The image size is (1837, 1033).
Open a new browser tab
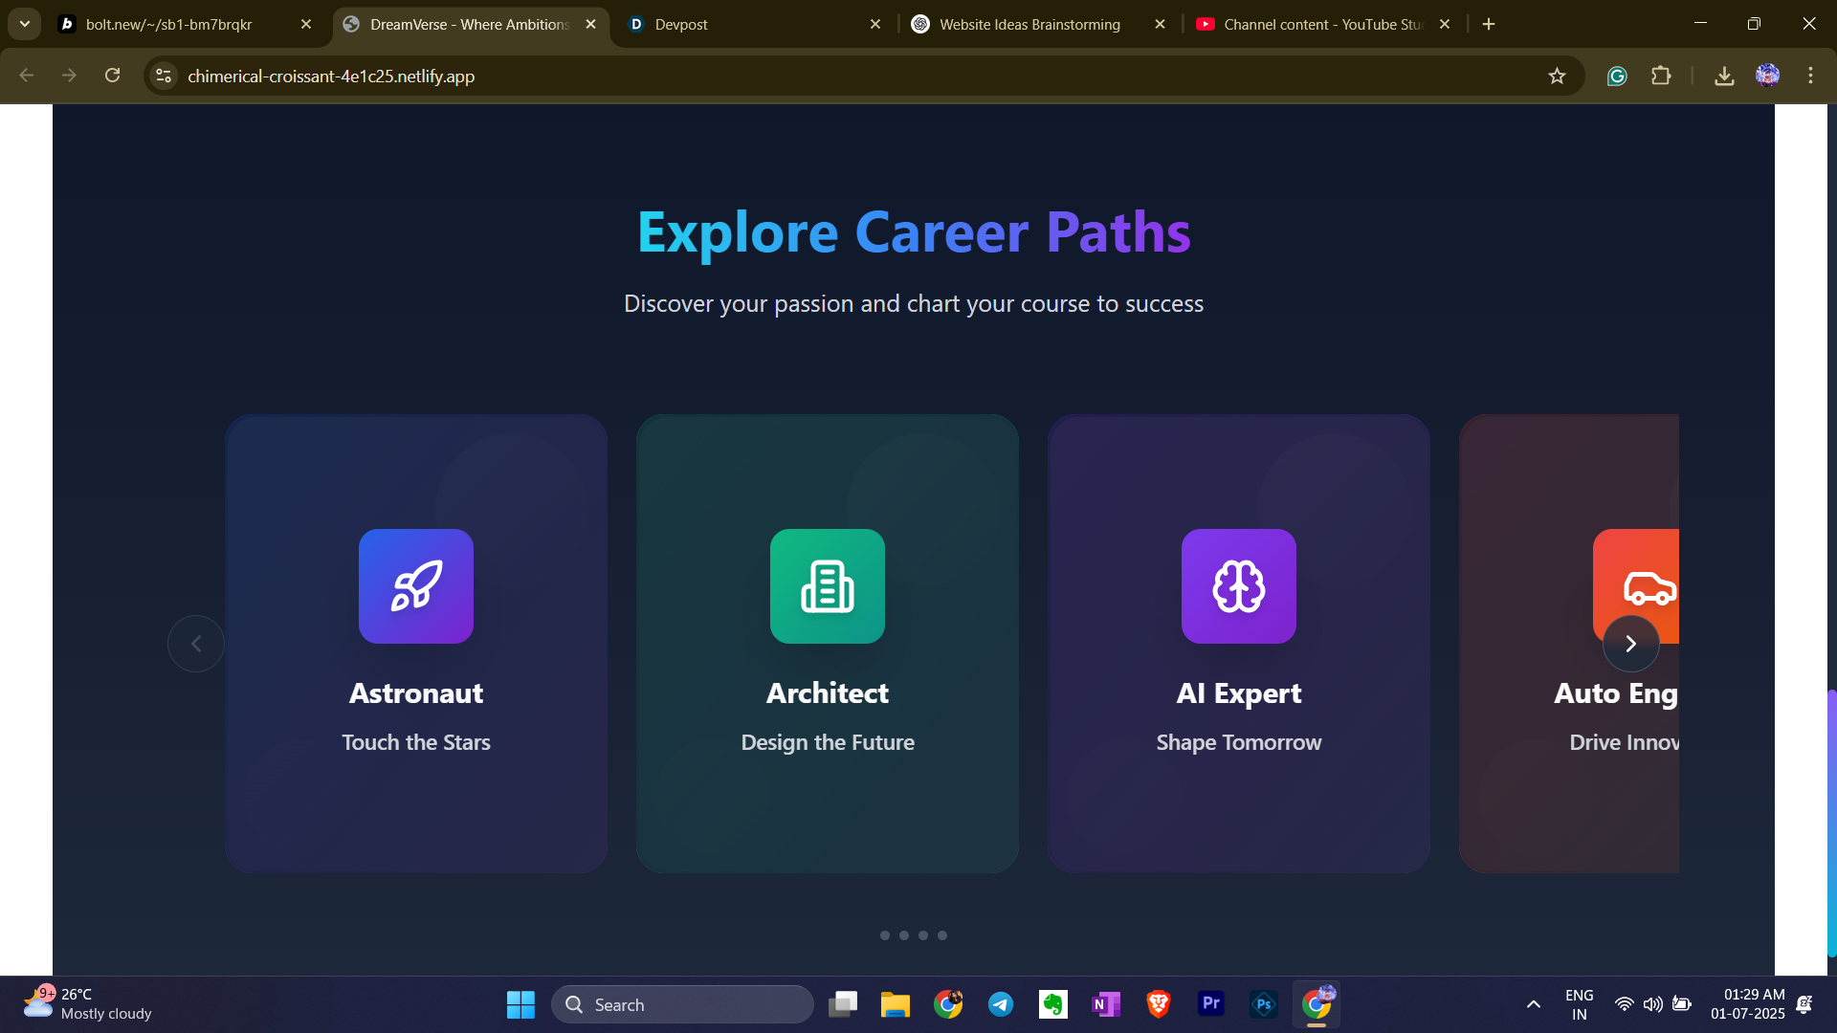1489,24
